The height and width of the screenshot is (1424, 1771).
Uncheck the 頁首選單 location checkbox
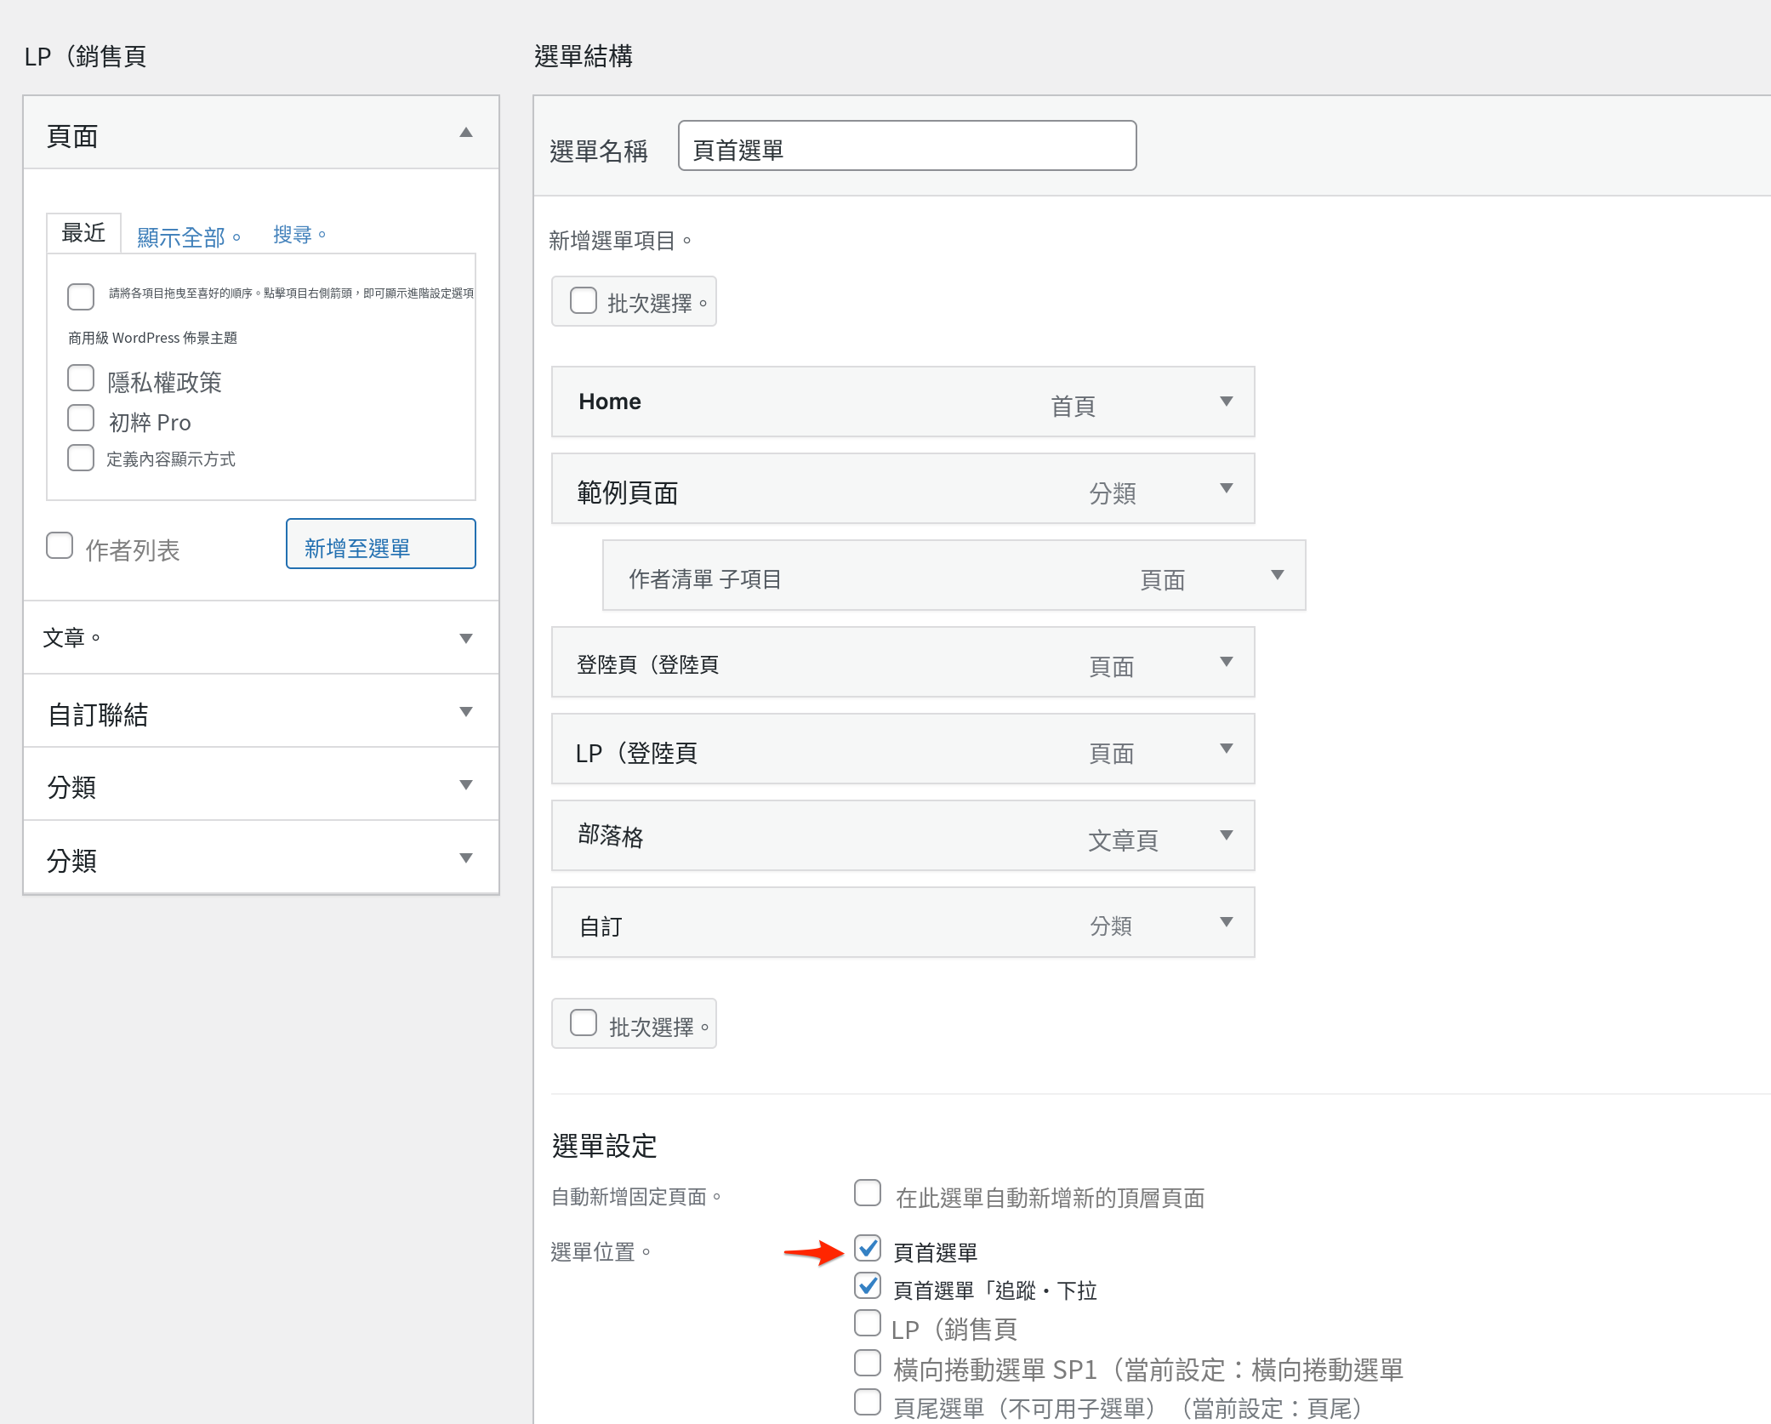point(868,1248)
